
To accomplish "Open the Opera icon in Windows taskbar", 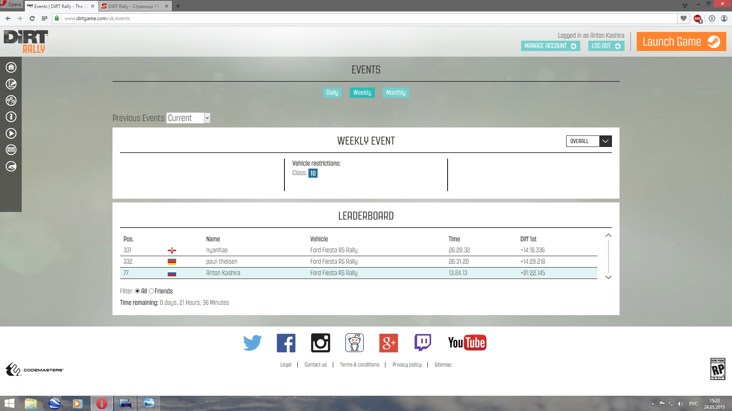I will (102, 403).
